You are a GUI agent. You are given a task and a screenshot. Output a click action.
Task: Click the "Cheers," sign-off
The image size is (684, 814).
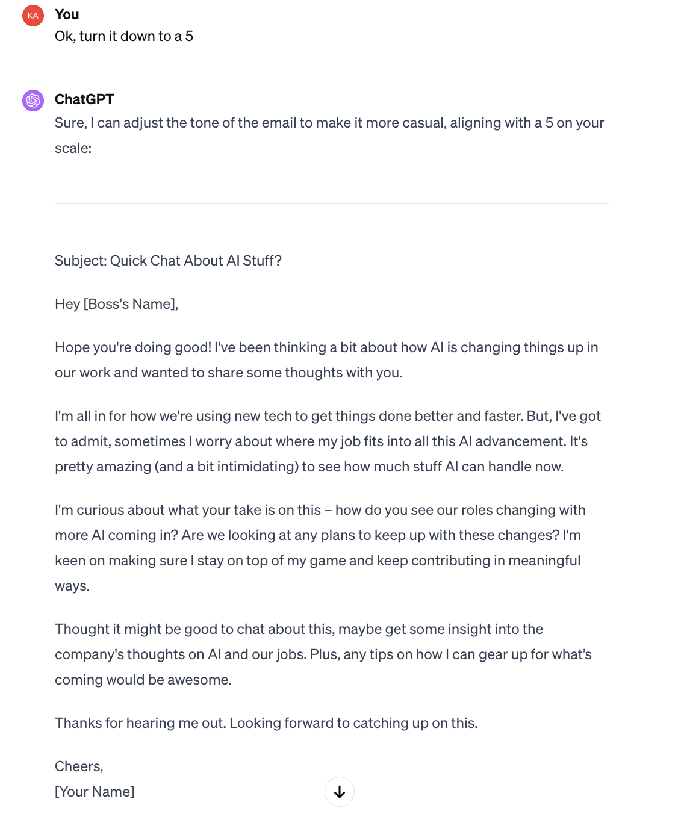(79, 766)
